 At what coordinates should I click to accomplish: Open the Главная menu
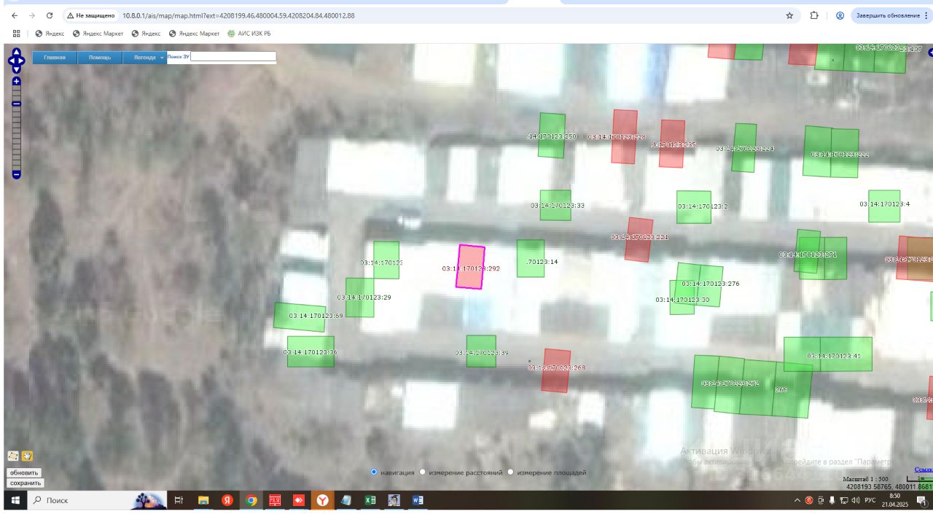point(55,58)
